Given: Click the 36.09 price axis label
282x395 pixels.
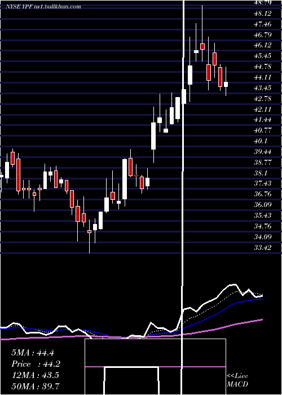Looking at the screenshot, I should [x=262, y=205].
